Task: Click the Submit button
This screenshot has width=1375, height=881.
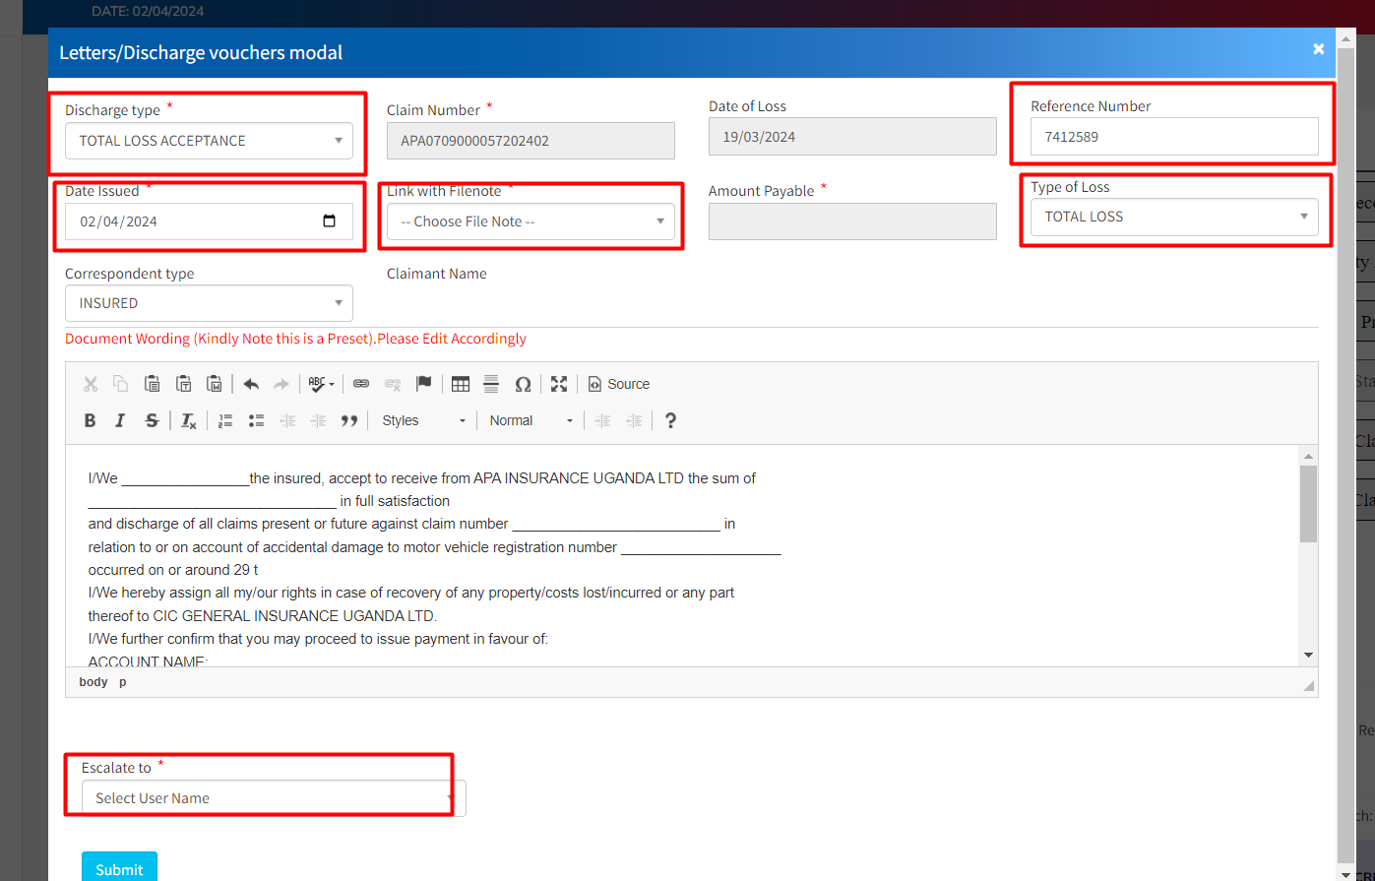Action: 119,868
